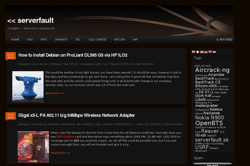Open the Libnfc tag
Viewport: 250px width, 166px height.
[200, 100]
